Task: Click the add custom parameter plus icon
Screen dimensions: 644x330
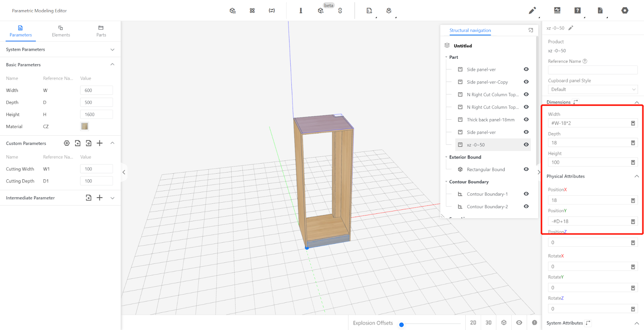Action: tap(100, 143)
